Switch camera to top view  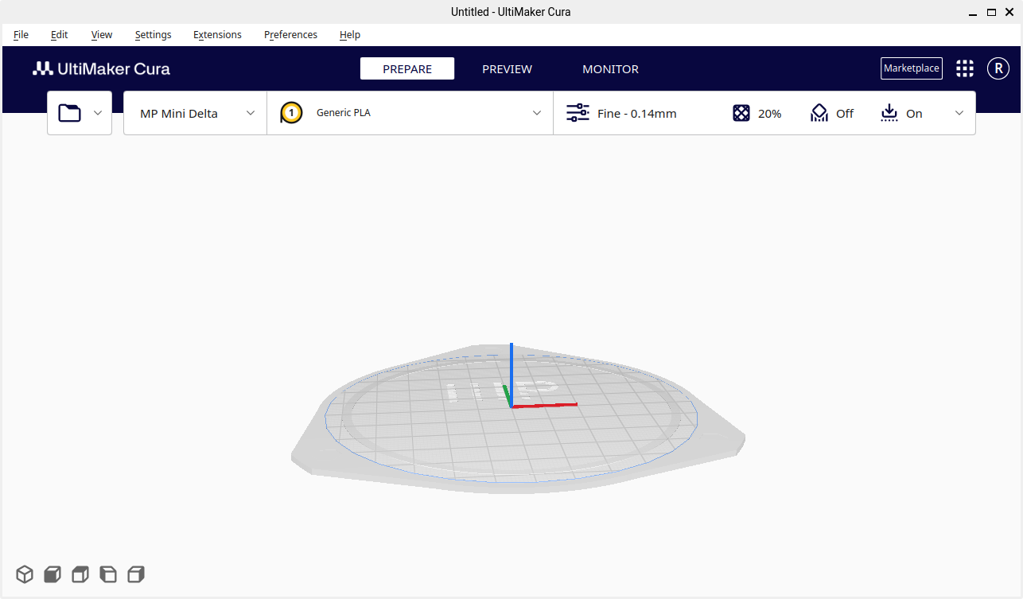click(80, 574)
